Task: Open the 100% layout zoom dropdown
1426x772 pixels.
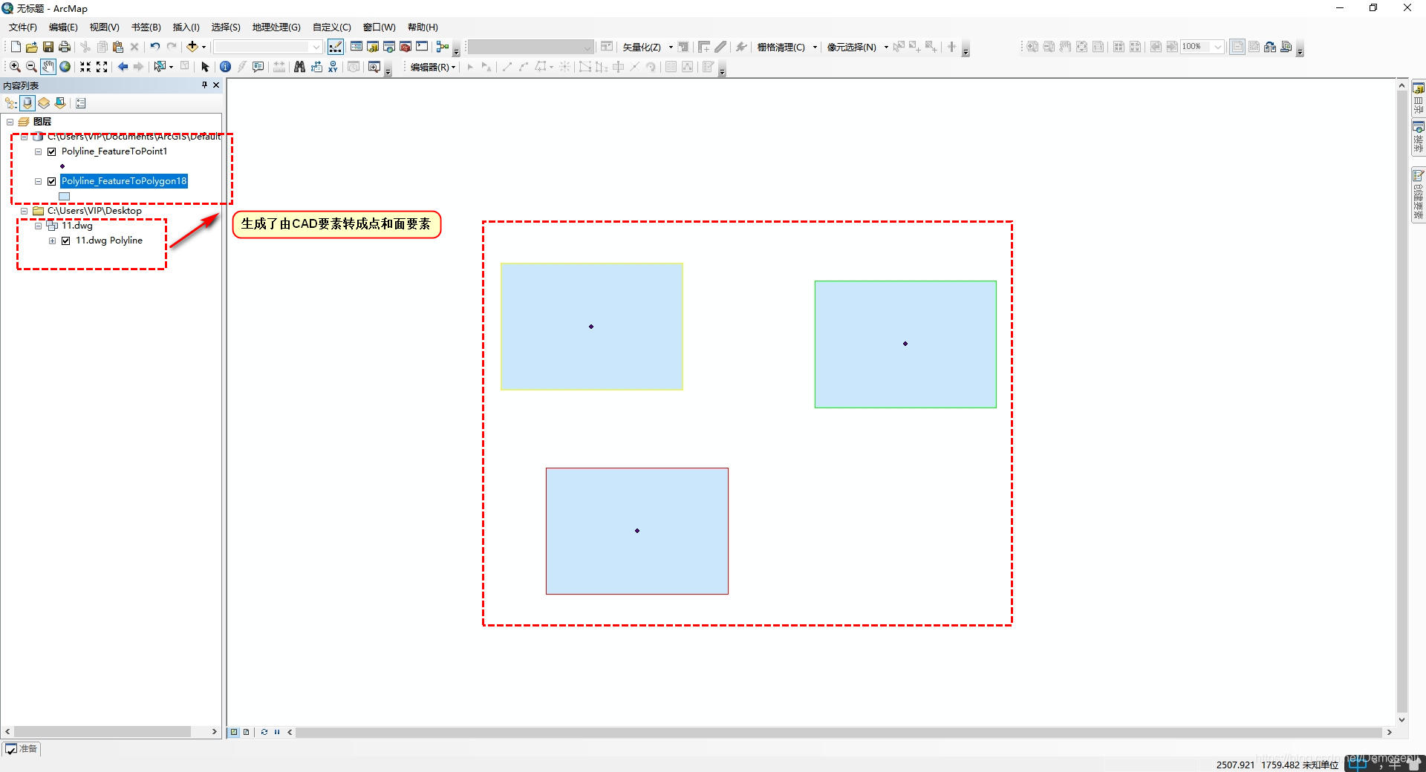Action: coord(1218,47)
